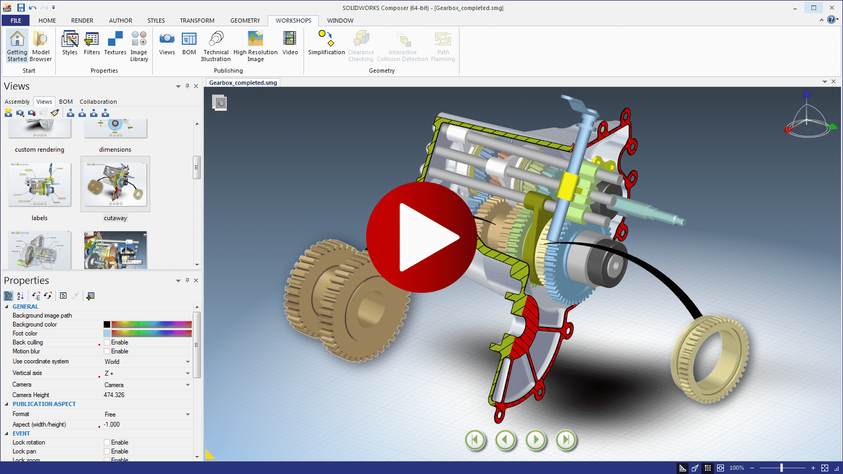Enable Lock pan checkbox
Image resolution: width=843 pixels, height=474 pixels.
click(x=107, y=451)
